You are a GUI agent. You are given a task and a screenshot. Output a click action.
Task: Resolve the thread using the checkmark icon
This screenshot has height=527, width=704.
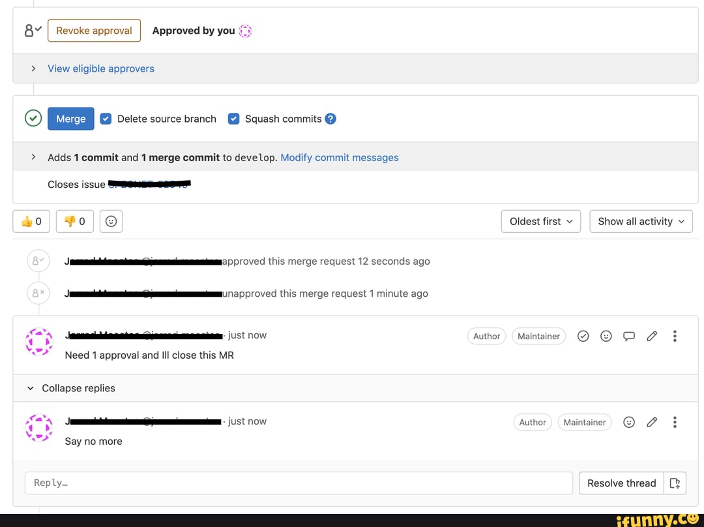click(583, 336)
